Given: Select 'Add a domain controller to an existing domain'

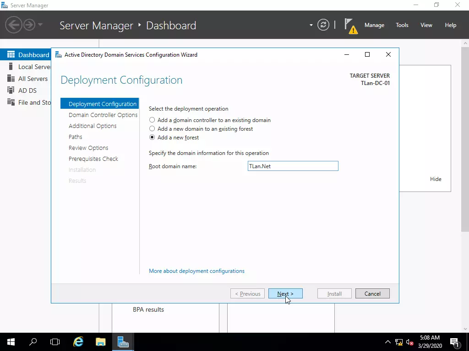Looking at the screenshot, I should click(210, 120).
